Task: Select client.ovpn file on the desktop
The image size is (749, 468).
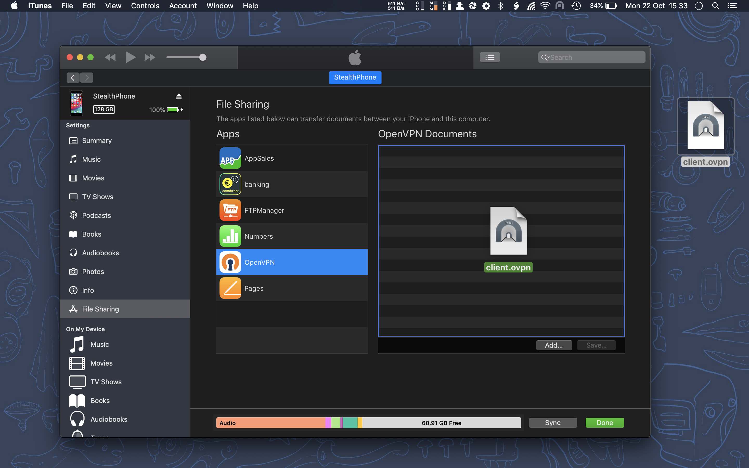Action: tap(705, 133)
